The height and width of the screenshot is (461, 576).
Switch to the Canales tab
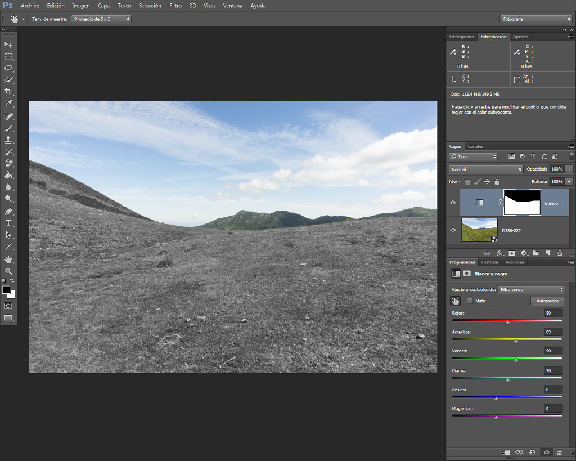click(x=475, y=146)
